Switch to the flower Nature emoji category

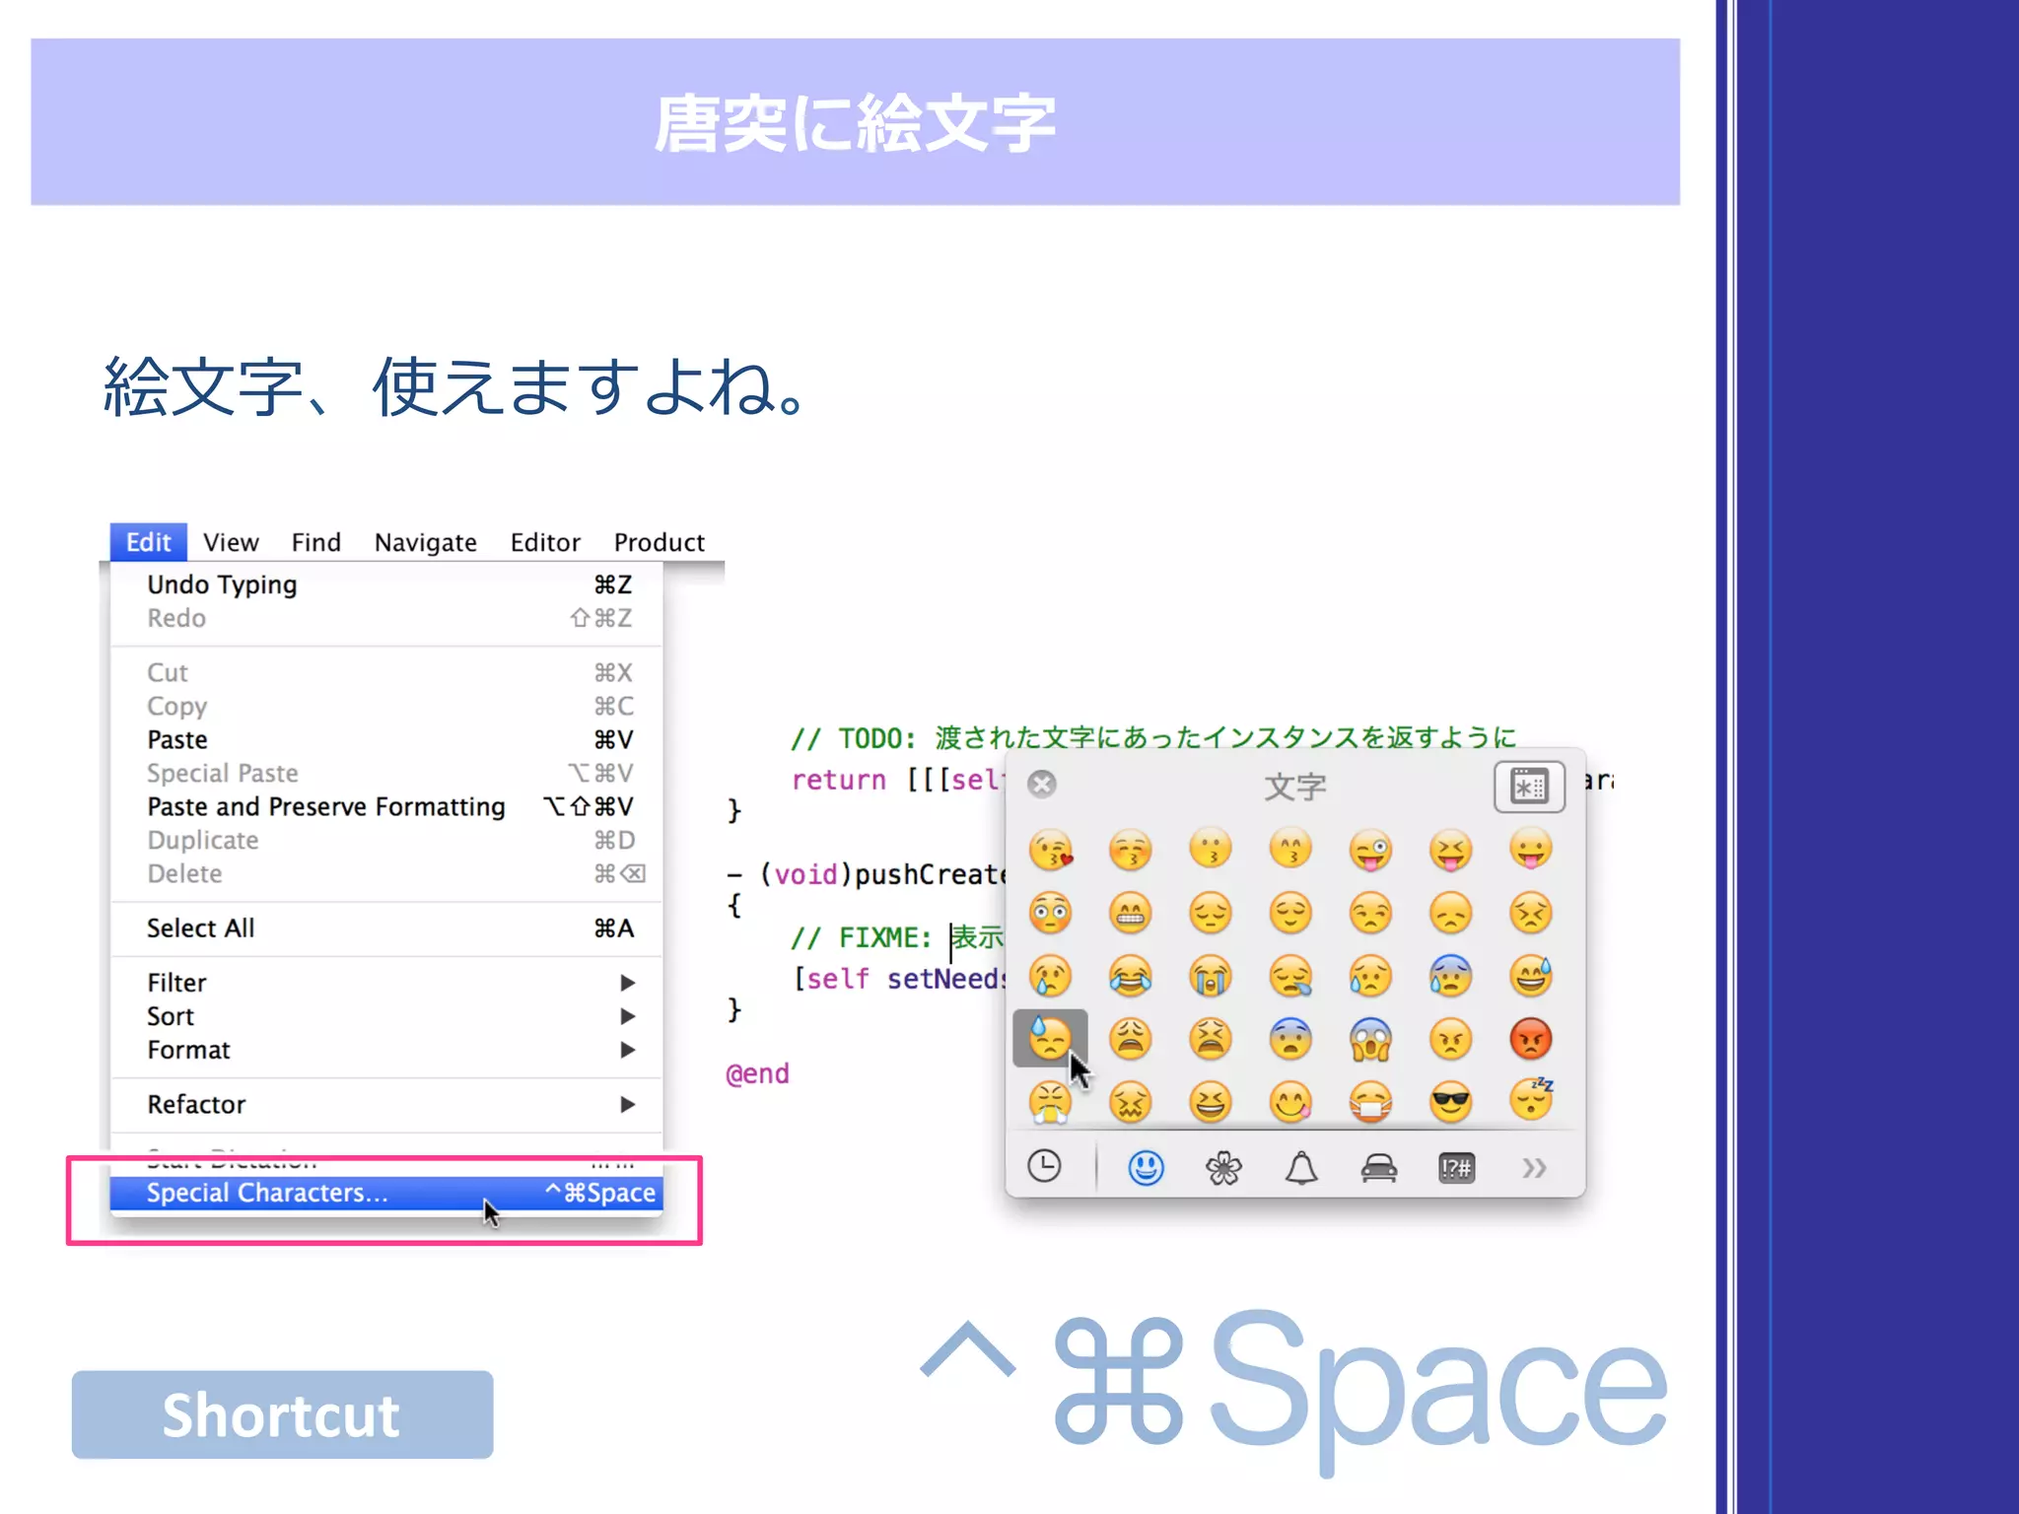click(1223, 1168)
